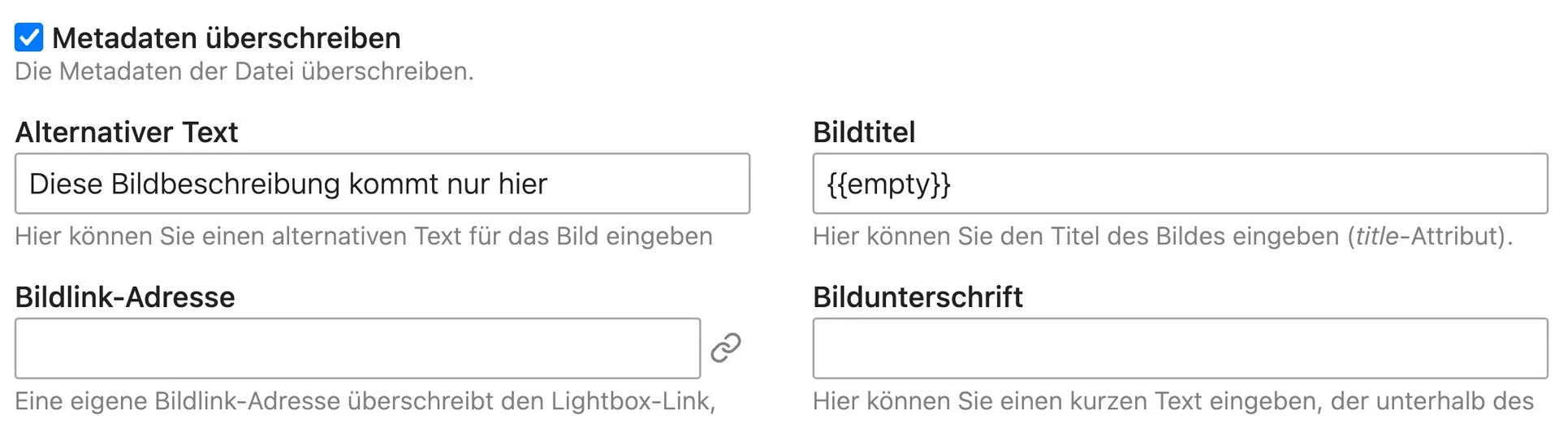Open the link picker chain icon
1559x437 pixels.
pyautogui.click(x=725, y=348)
